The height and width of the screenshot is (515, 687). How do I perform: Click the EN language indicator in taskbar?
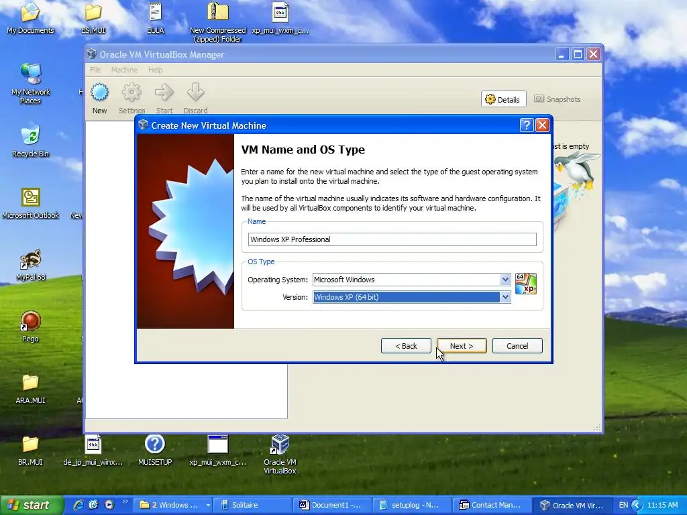click(x=623, y=506)
